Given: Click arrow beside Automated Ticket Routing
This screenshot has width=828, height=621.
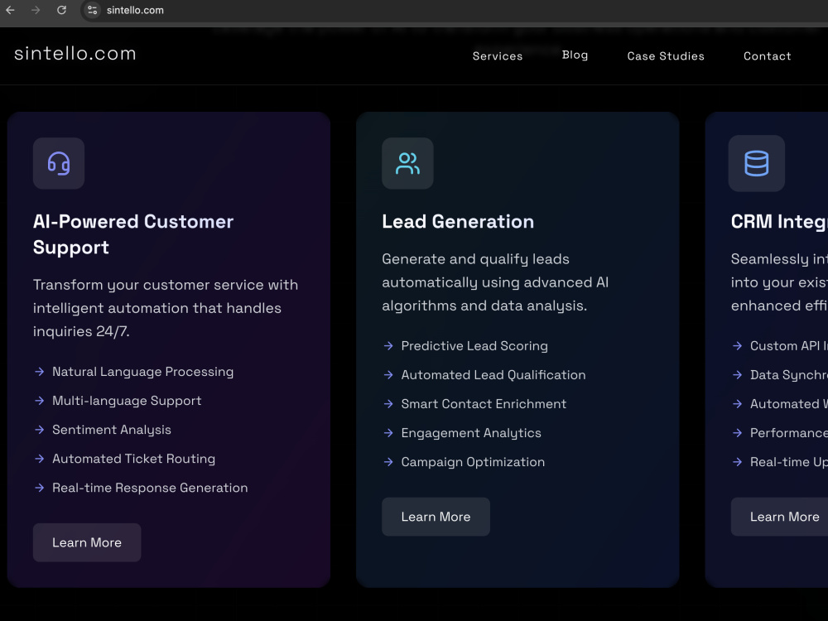Looking at the screenshot, I should pos(40,459).
